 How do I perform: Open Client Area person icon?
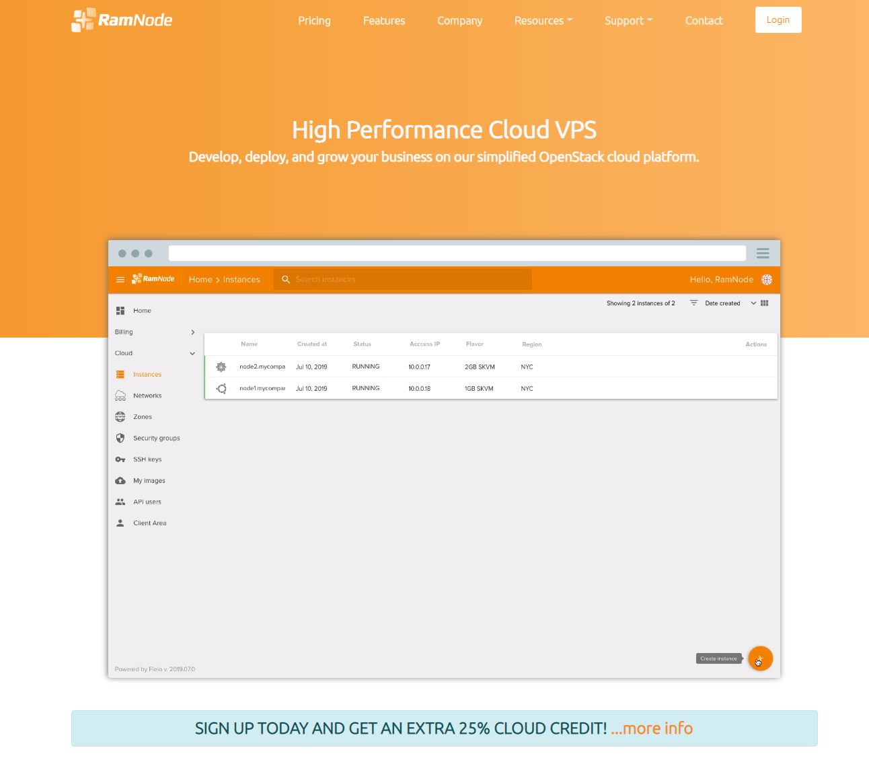tap(120, 523)
